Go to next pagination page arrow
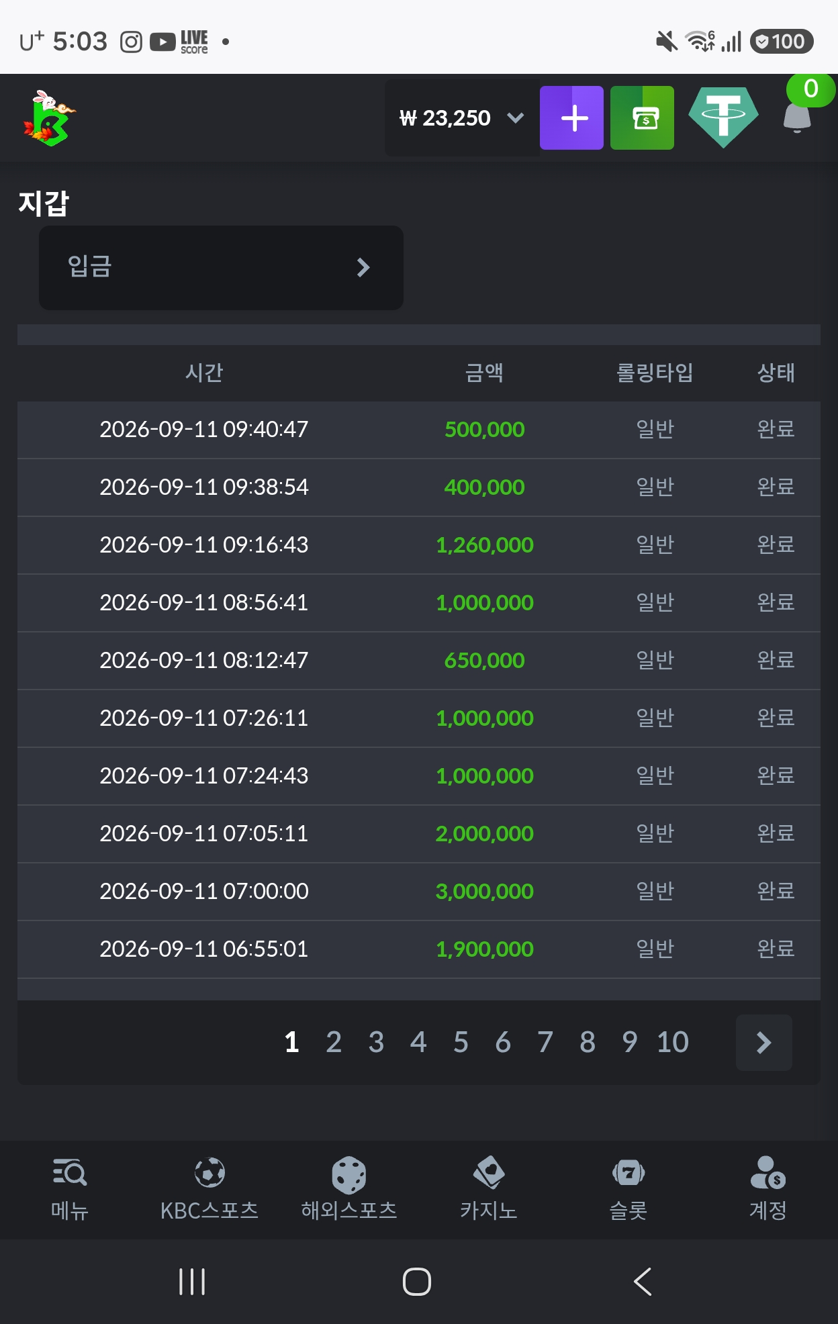The width and height of the screenshot is (838, 1324). pyautogui.click(x=764, y=1043)
